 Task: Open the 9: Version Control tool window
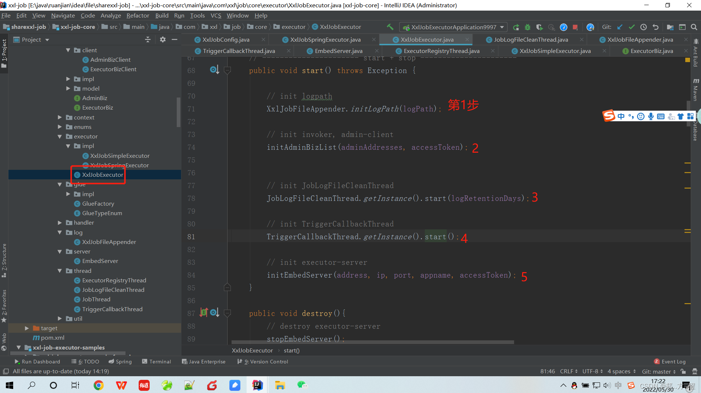click(263, 361)
